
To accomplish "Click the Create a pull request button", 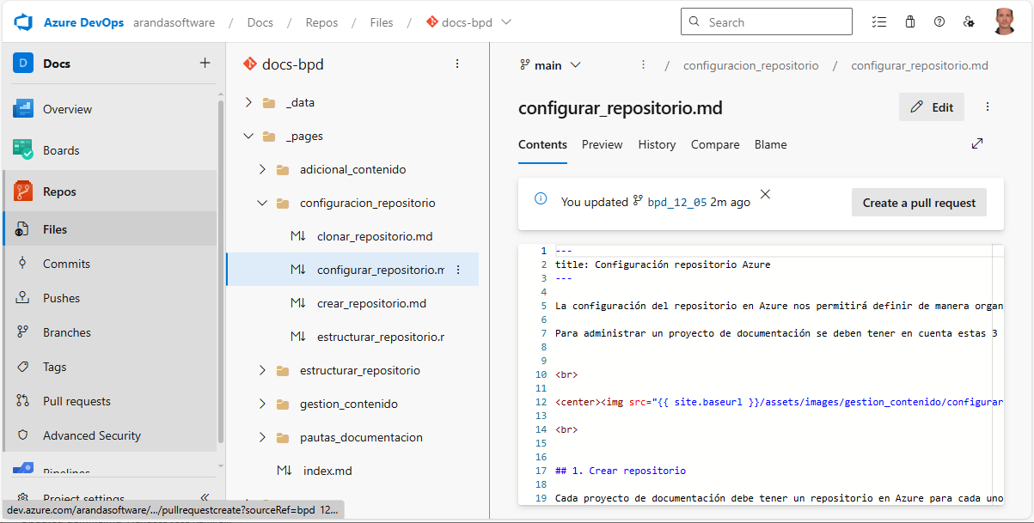I will pyautogui.click(x=919, y=203).
